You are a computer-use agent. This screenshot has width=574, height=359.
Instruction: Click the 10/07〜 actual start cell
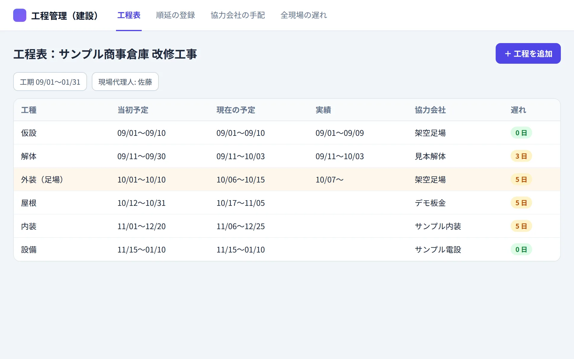329,180
